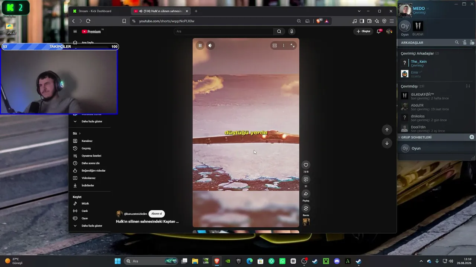Open a new browser tab
Image resolution: width=476 pixels, height=267 pixels.
(196, 11)
